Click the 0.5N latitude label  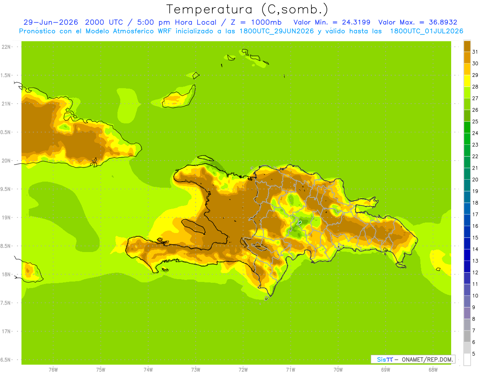click(x=6, y=132)
